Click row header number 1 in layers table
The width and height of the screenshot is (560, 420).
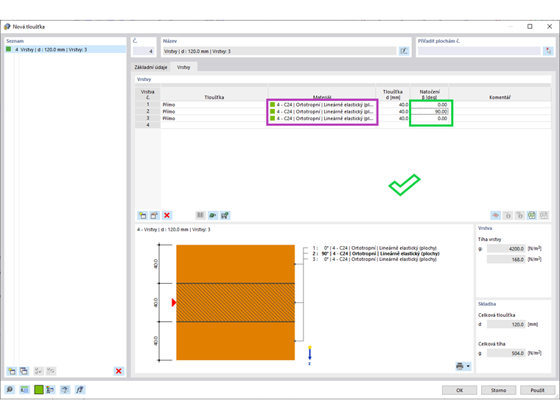pyautogui.click(x=148, y=105)
